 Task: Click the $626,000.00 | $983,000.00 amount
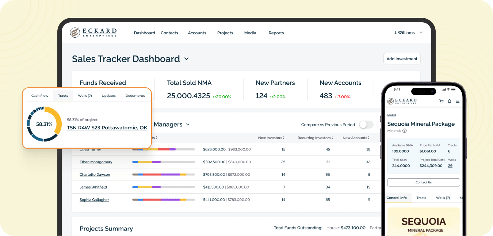227,149
